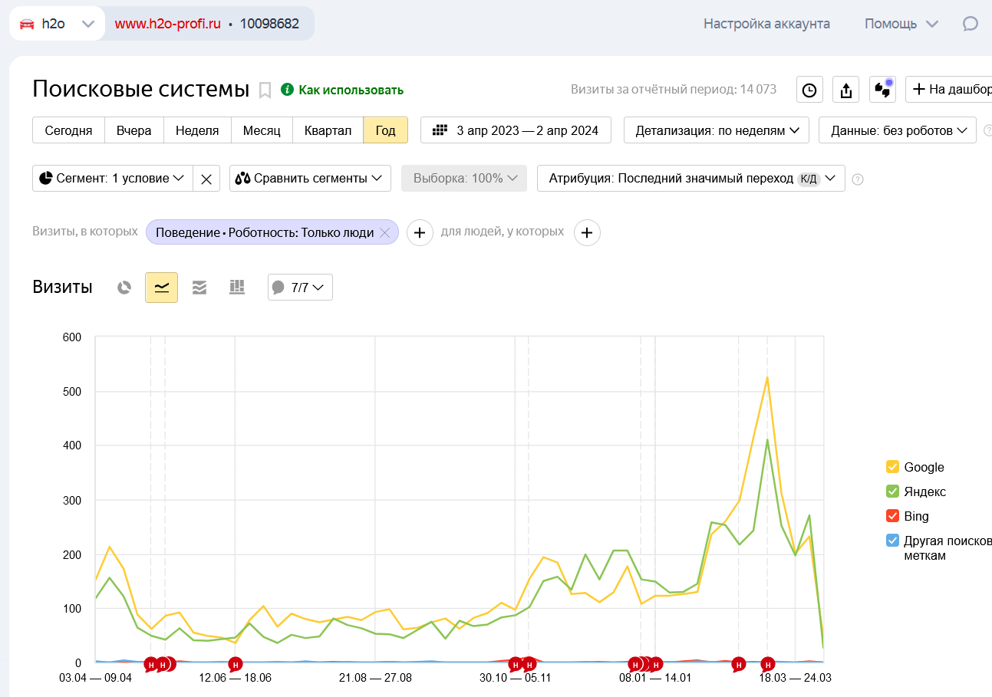The image size is (992, 697).
Task: Click the На дашборд button
Action: pos(949,90)
